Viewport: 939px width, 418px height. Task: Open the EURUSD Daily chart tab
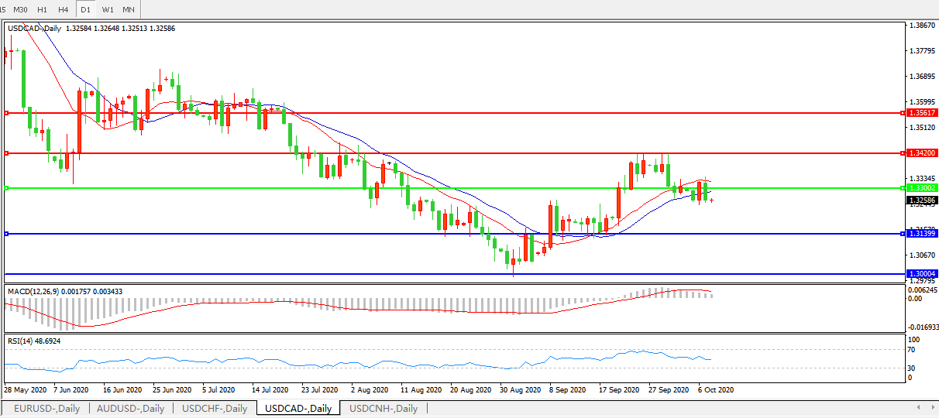(46, 408)
